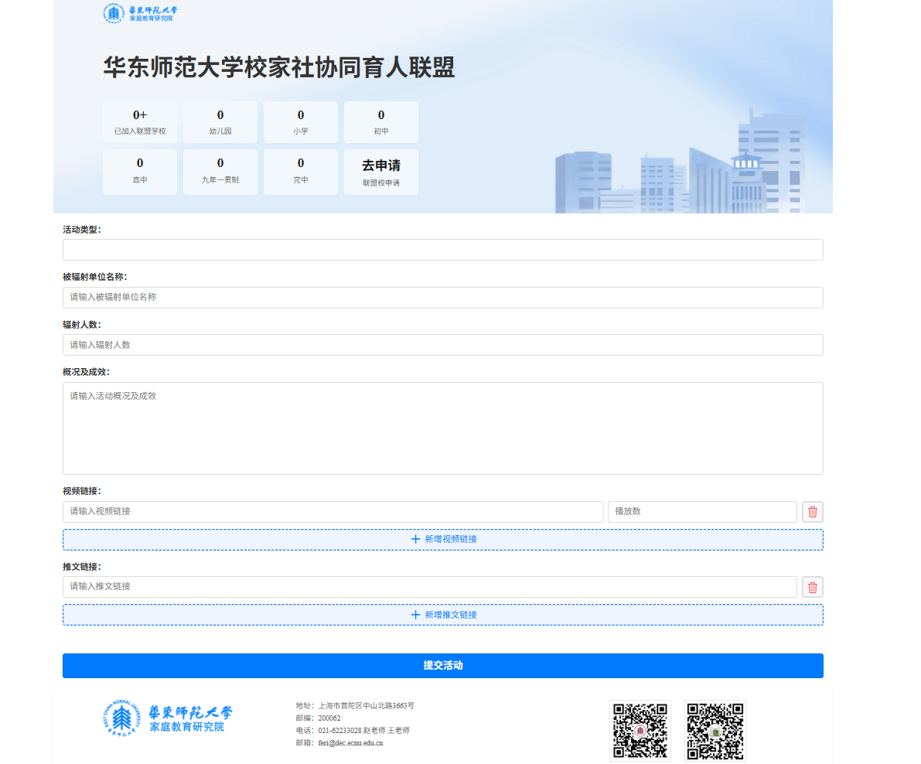Click the 播放数 input field
The width and height of the screenshot is (921, 764).
pyautogui.click(x=701, y=512)
